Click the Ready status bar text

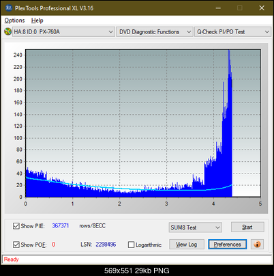coord(11,260)
